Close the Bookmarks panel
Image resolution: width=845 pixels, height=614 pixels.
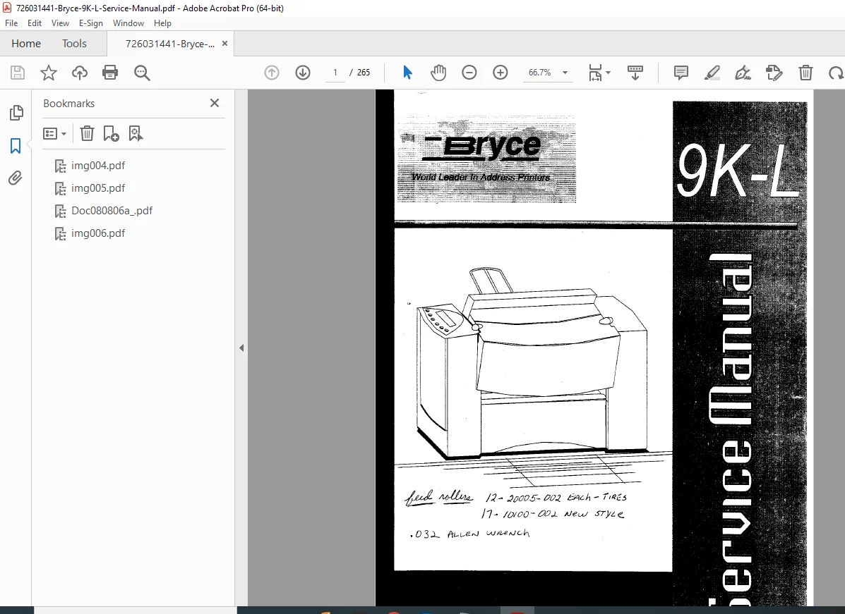pyautogui.click(x=215, y=103)
